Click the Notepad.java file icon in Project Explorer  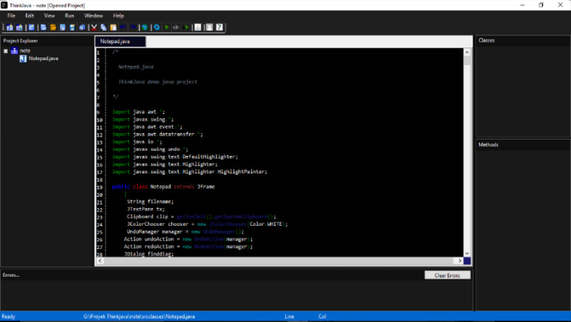(x=23, y=59)
